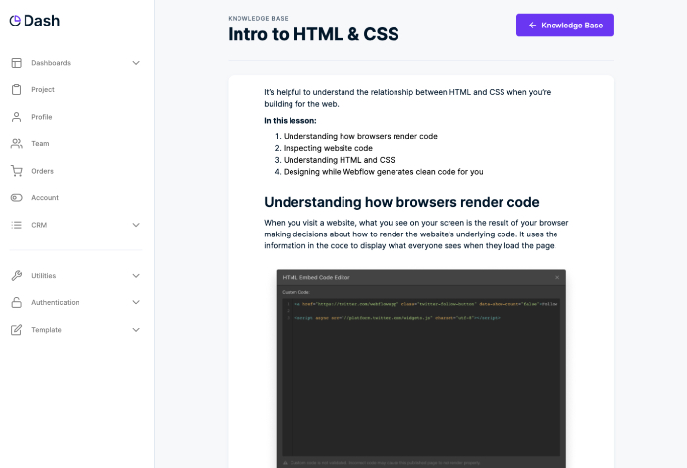Select the Utilities menu label
Image resolution: width=687 pixels, height=468 pixels.
tap(44, 275)
